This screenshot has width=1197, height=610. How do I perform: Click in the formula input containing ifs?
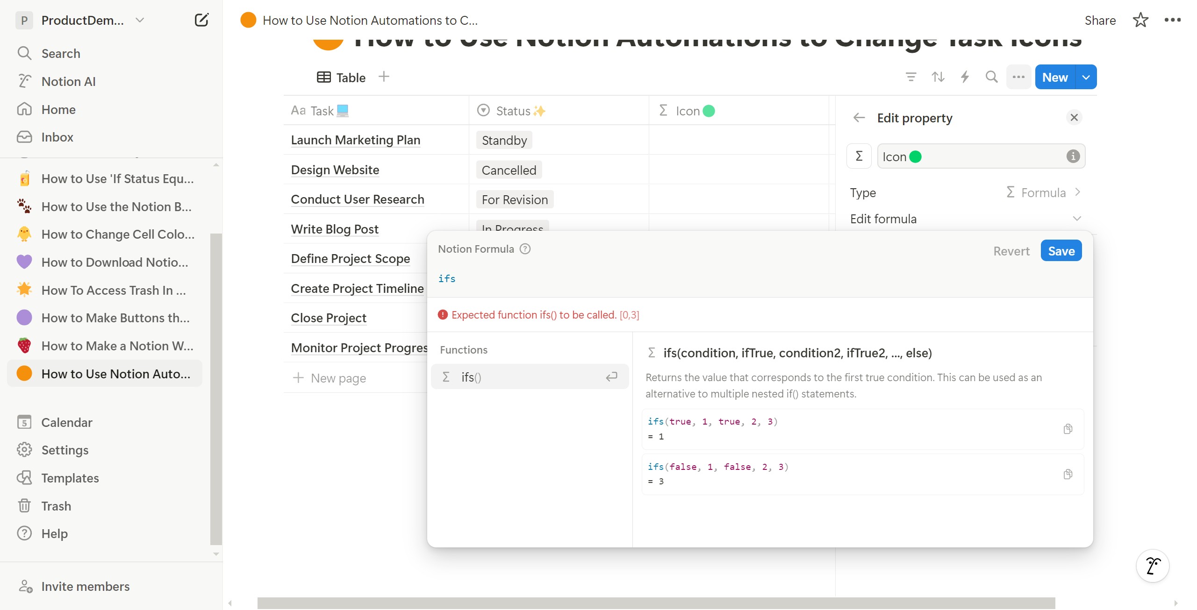pos(760,278)
